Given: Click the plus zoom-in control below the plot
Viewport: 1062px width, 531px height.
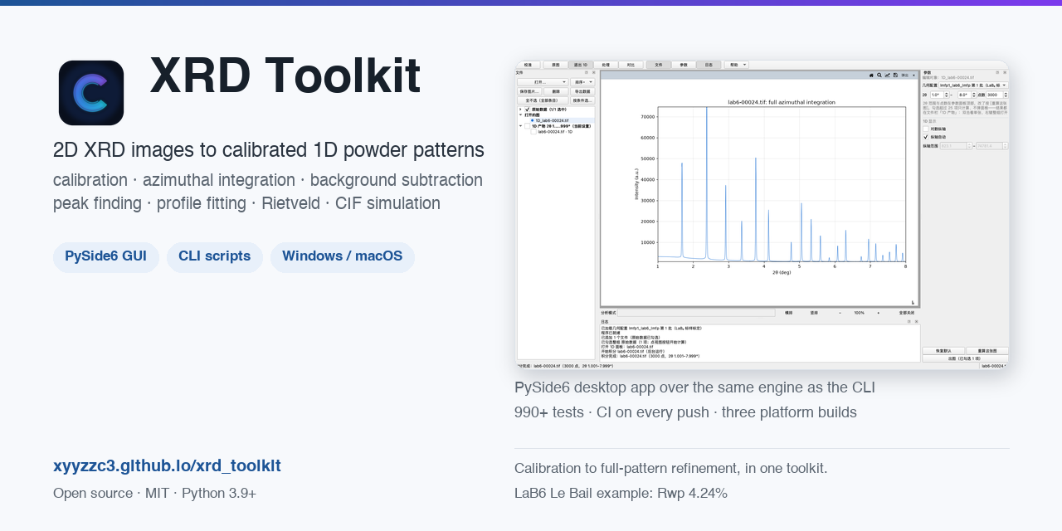Looking at the screenshot, I should 878,313.
